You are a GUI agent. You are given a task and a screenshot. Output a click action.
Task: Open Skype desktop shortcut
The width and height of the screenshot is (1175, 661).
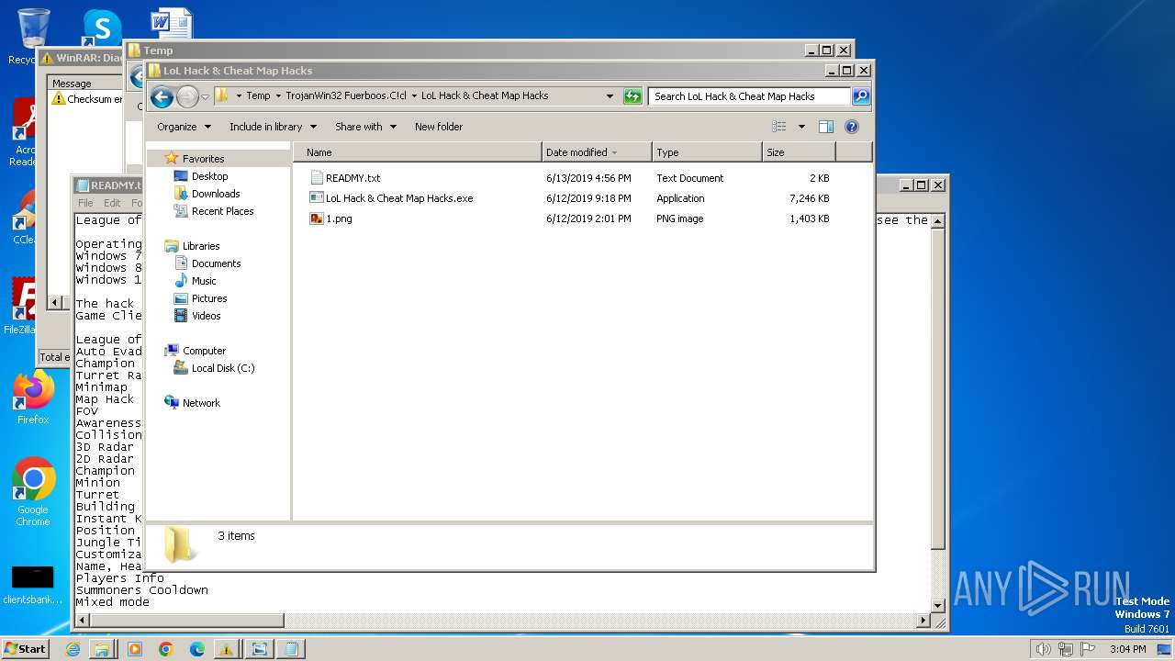coord(101,27)
